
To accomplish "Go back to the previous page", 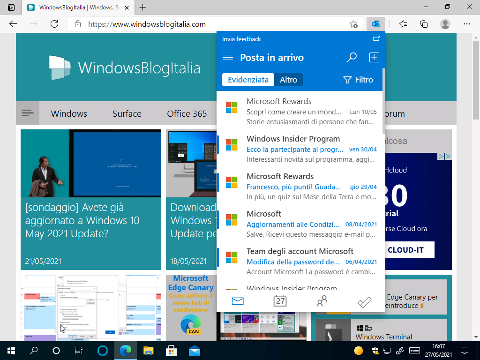I will click(13, 24).
